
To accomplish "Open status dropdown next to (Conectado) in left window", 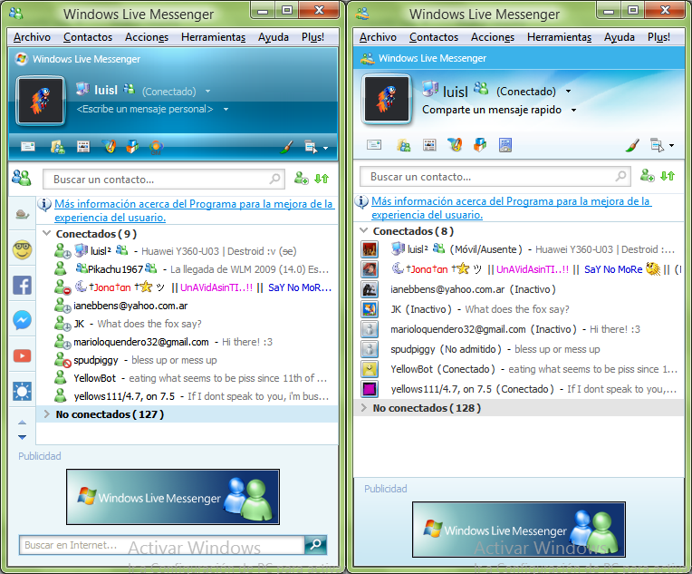I will pyautogui.click(x=207, y=92).
